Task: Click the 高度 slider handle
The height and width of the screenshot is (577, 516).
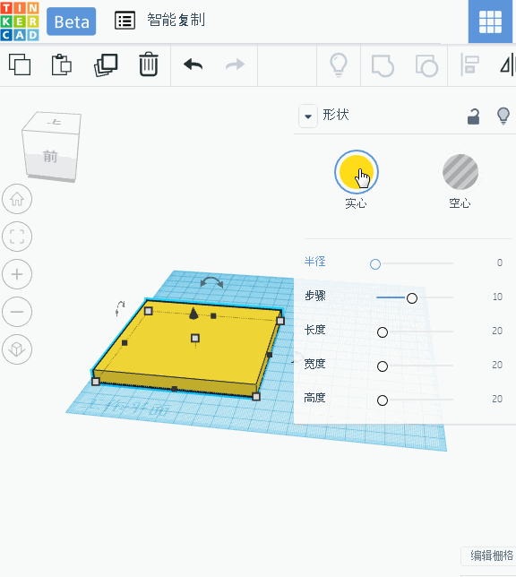Action: (383, 400)
